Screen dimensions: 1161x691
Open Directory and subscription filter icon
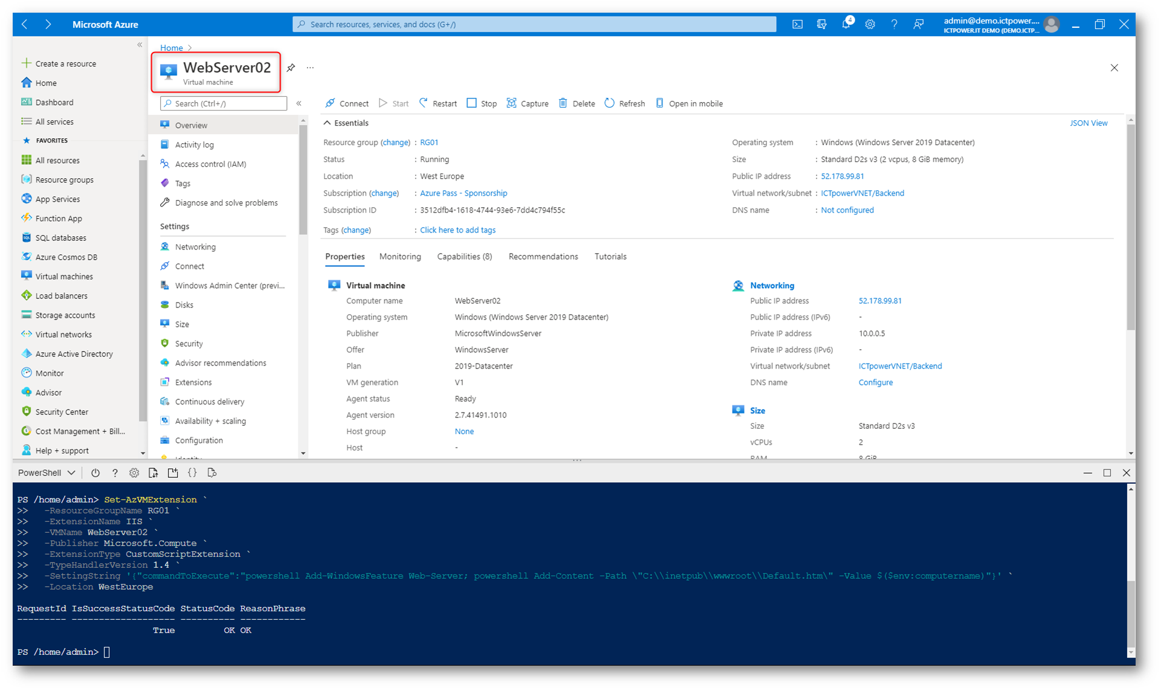click(x=822, y=24)
